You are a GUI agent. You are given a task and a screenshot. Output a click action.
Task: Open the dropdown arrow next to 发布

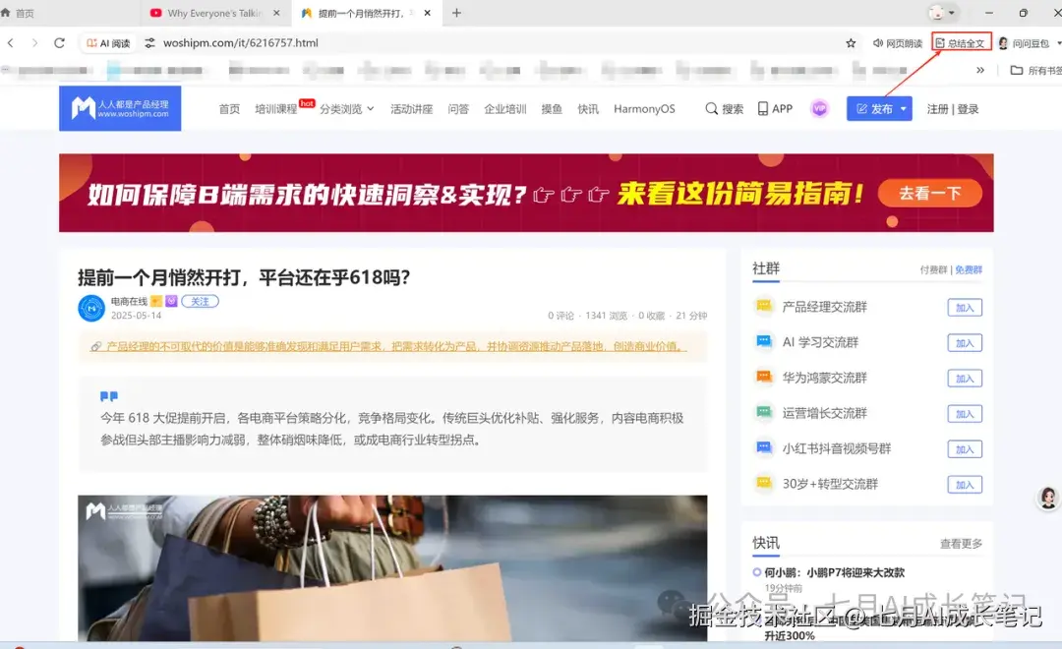[x=901, y=108]
